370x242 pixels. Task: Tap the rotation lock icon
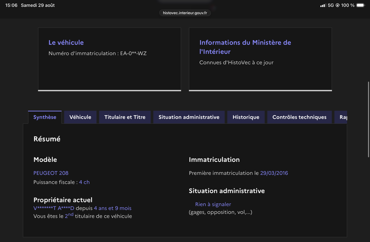coord(338,5)
